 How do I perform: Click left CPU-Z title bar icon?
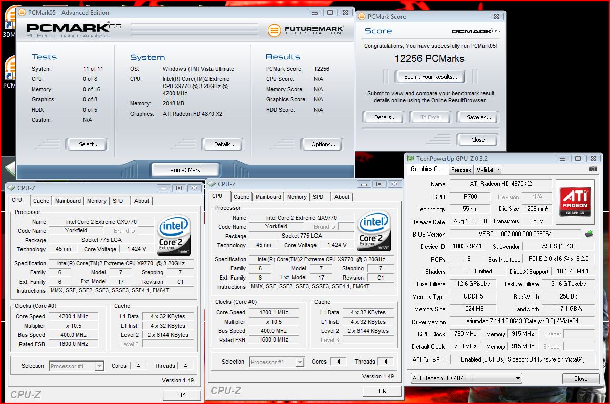pos(11,188)
